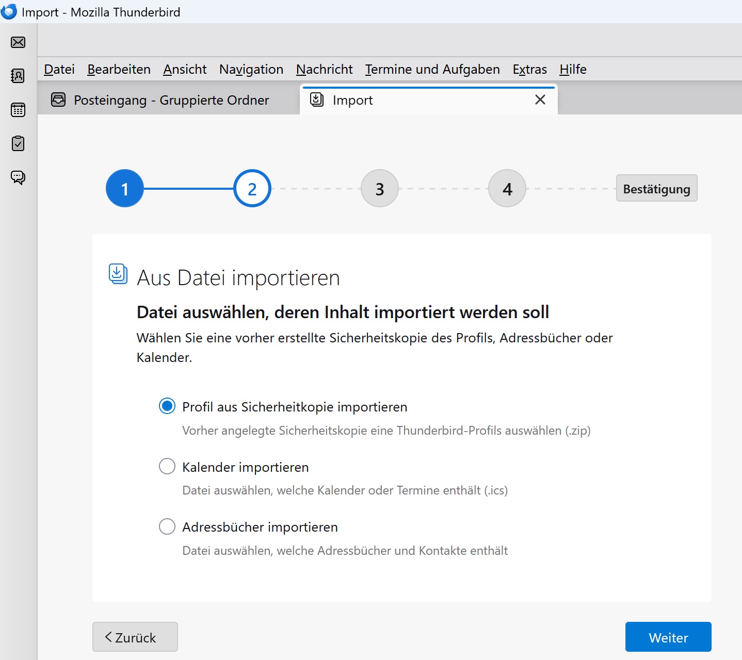Expand the 'Termine und Aufgaben' menu
742x660 pixels.
point(432,69)
